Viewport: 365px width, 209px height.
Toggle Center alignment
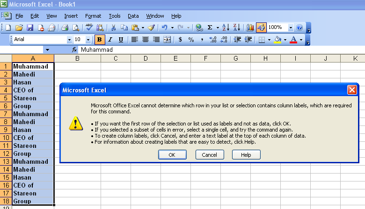pos(145,40)
